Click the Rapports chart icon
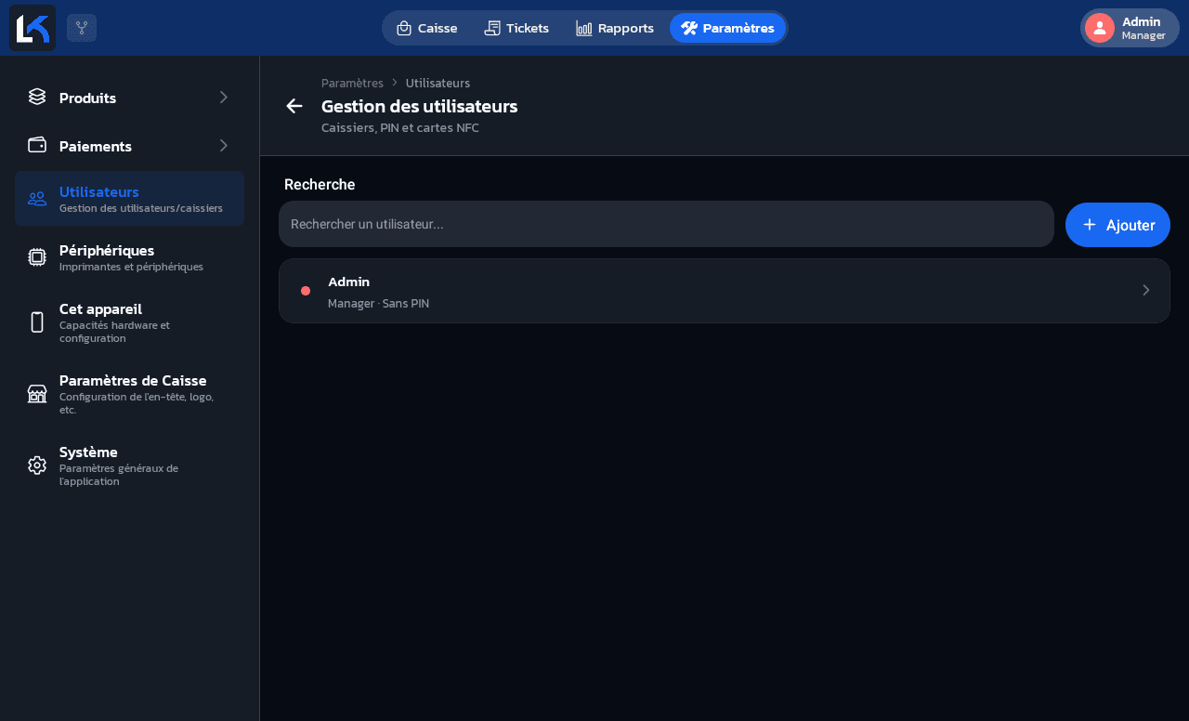The height and width of the screenshot is (721, 1189). (584, 28)
